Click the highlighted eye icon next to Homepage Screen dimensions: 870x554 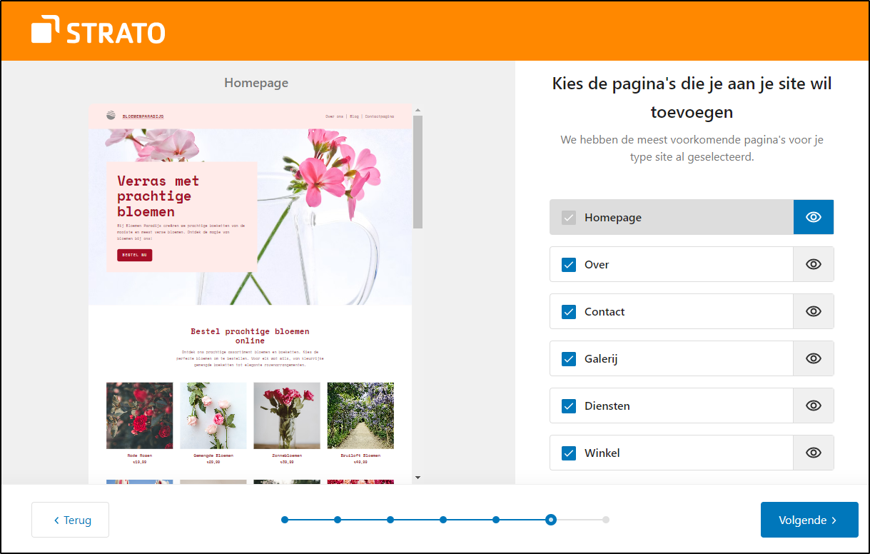coord(813,216)
